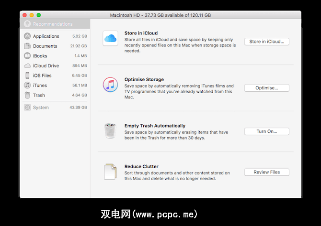Image resolution: width=321 pixels, height=226 pixels.
Task: Click the 21.92 GB size value
Action: (x=79, y=46)
